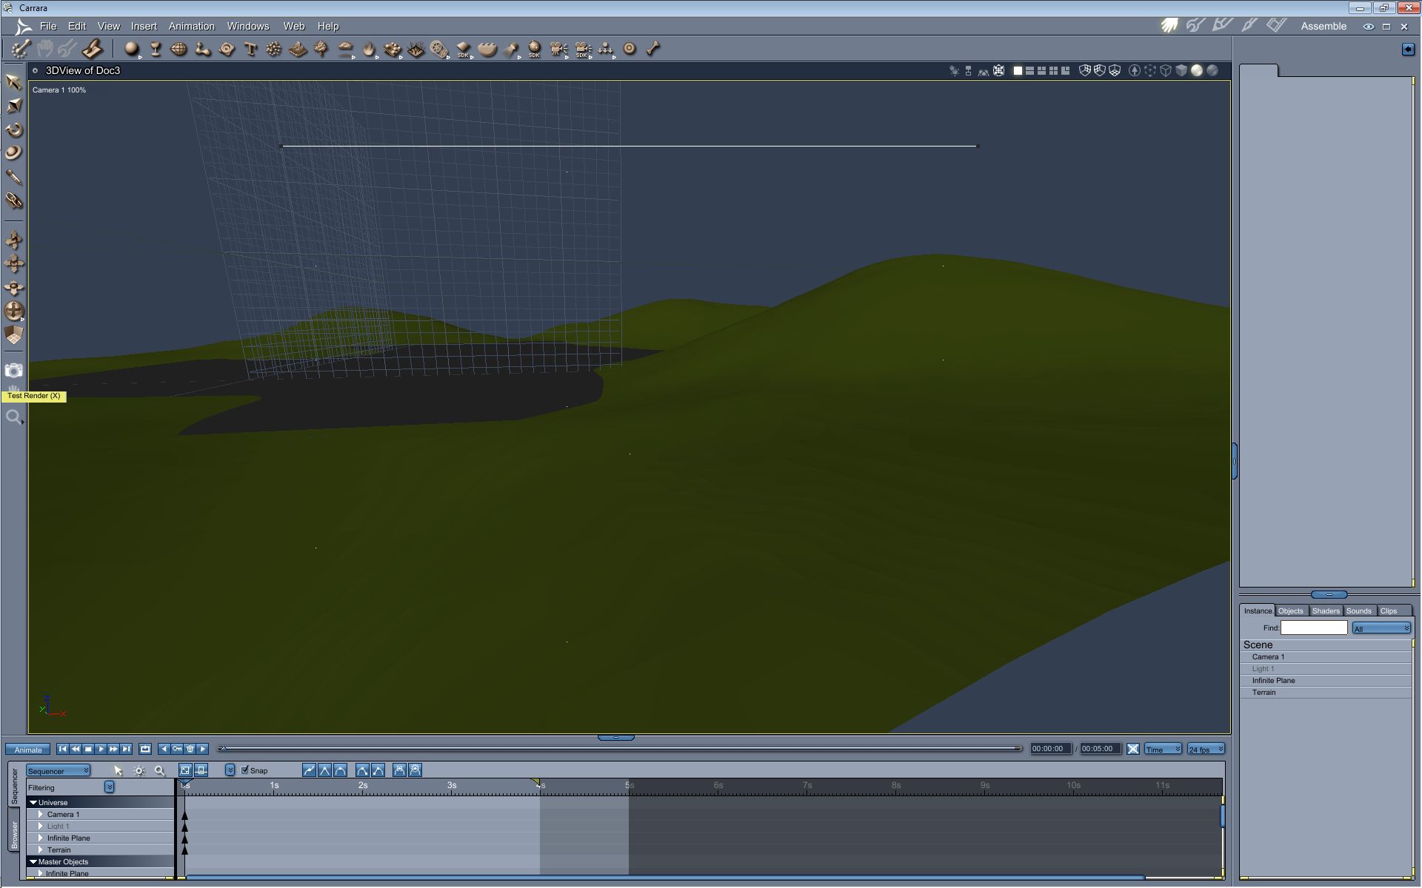Insert a plant tree object
The image size is (1422, 888).
(x=321, y=50)
